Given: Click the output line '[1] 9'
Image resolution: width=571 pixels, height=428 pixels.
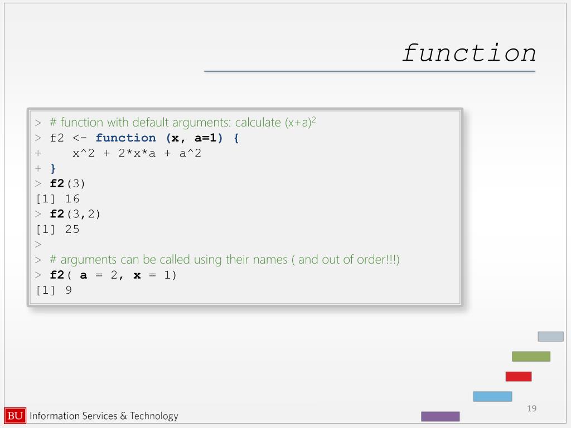Looking at the screenshot, I should [54, 290].
